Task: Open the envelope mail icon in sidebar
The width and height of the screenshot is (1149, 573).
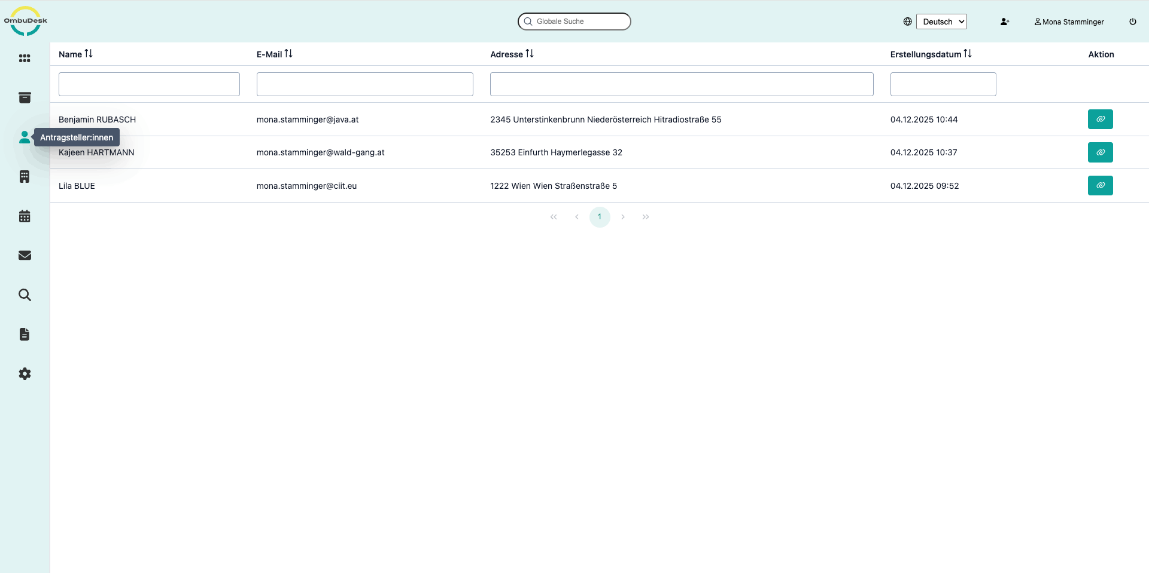Action: (25, 256)
